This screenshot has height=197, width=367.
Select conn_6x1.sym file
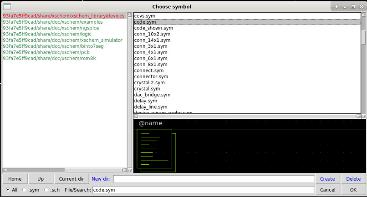point(247,59)
